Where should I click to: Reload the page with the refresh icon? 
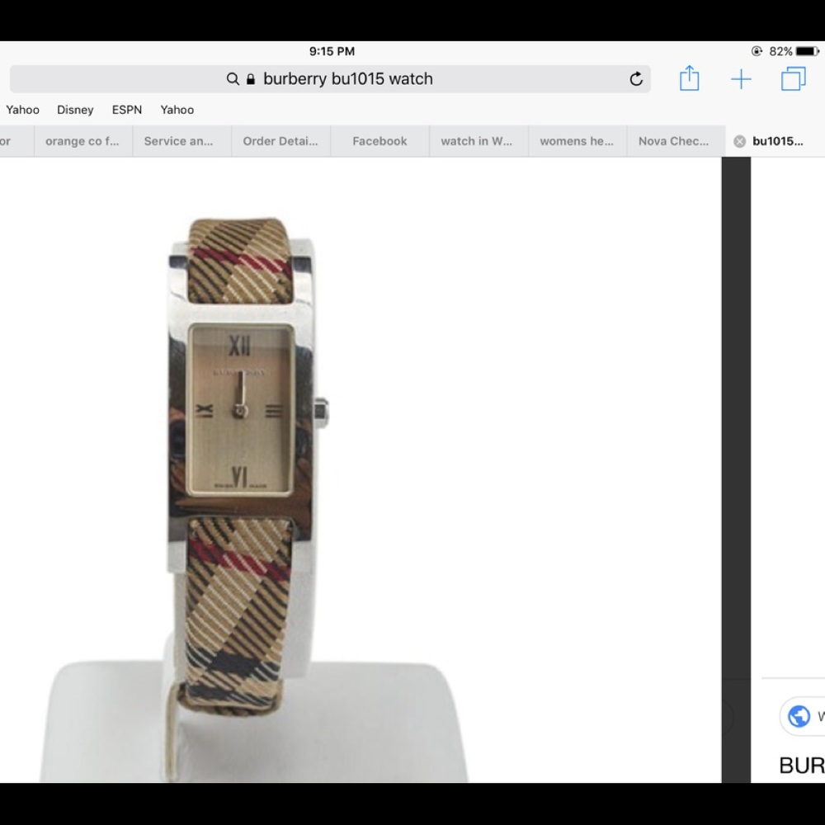point(635,79)
